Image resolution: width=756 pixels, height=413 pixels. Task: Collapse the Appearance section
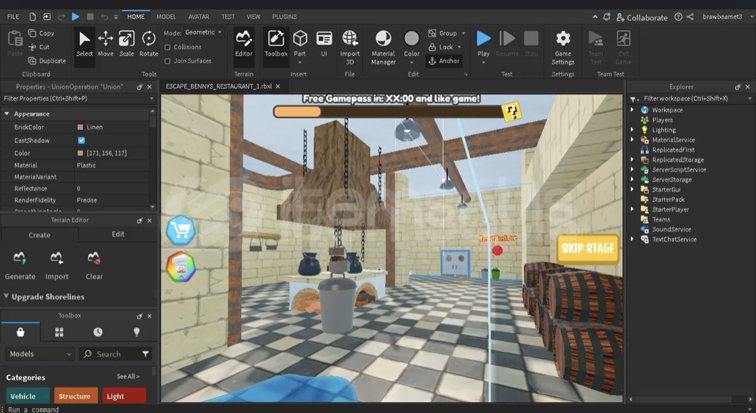point(7,113)
